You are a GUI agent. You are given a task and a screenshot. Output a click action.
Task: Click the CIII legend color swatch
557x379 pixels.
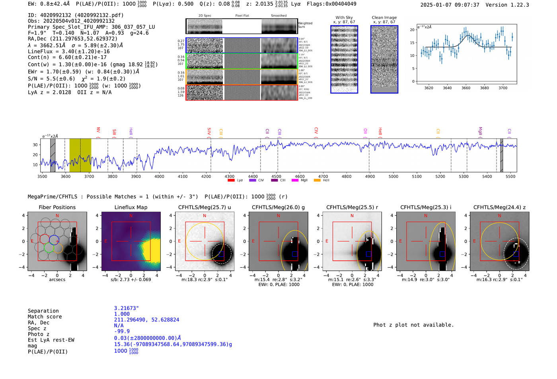[x=275, y=180]
